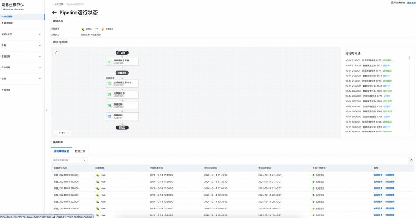
Task: Expand 校验 sidebar section
Action: click(22, 78)
